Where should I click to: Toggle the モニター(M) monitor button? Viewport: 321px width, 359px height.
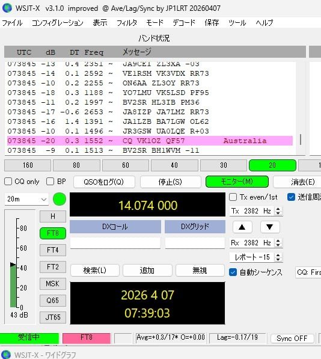coord(237,182)
